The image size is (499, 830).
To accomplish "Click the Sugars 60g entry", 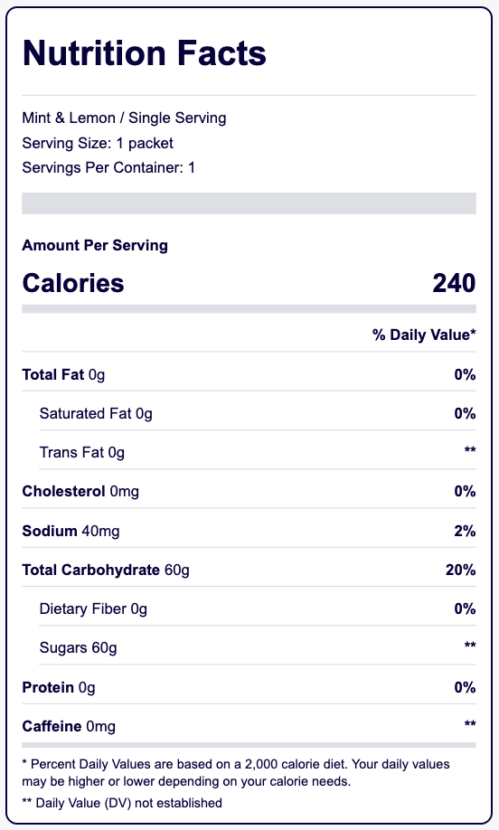I will click(x=79, y=648).
